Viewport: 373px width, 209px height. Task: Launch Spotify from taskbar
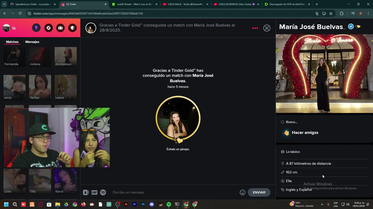(x=169, y=204)
